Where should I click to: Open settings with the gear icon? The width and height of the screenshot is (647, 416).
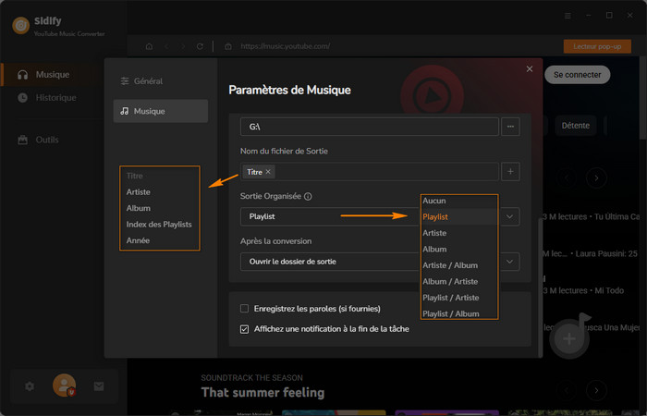[30, 385]
